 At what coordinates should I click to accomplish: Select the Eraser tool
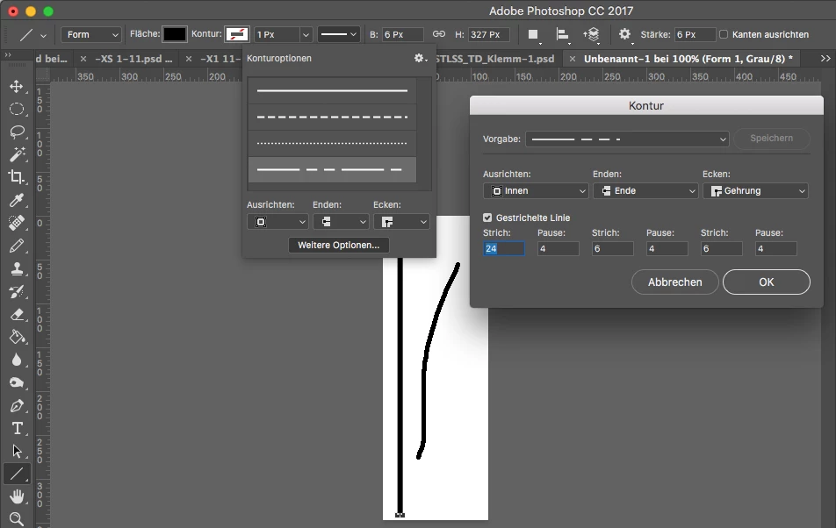[x=17, y=315]
